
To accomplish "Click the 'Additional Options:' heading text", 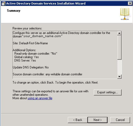I will [24, 50].
